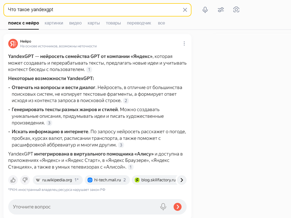Open search settings sliders icon
This screenshot has width=291, height=218.
(221, 10)
